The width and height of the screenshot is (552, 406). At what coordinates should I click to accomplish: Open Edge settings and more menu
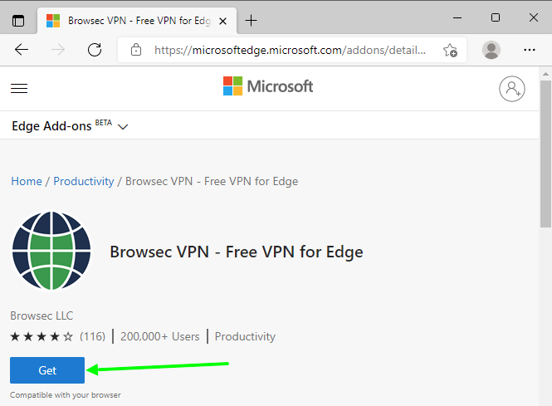click(530, 50)
